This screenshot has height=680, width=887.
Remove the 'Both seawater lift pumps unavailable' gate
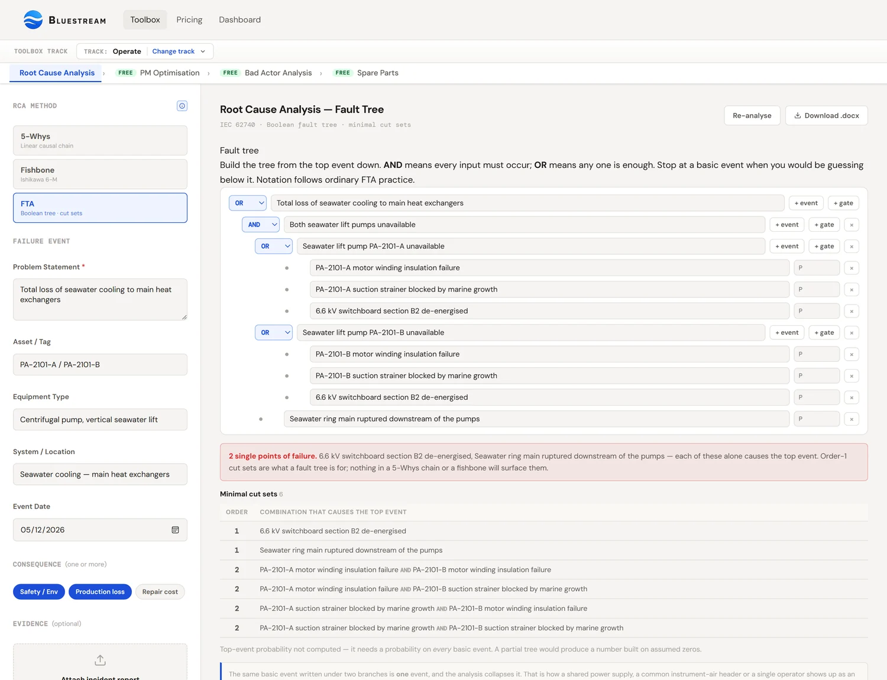[852, 225]
